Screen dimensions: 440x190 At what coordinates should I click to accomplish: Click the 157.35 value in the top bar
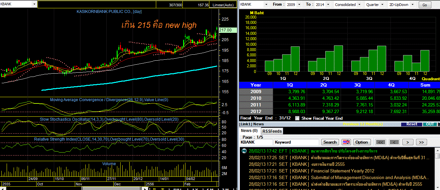pyautogui.click(x=203, y=5)
